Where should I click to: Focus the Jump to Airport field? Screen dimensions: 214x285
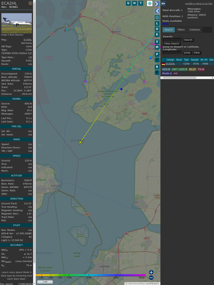point(172,52)
